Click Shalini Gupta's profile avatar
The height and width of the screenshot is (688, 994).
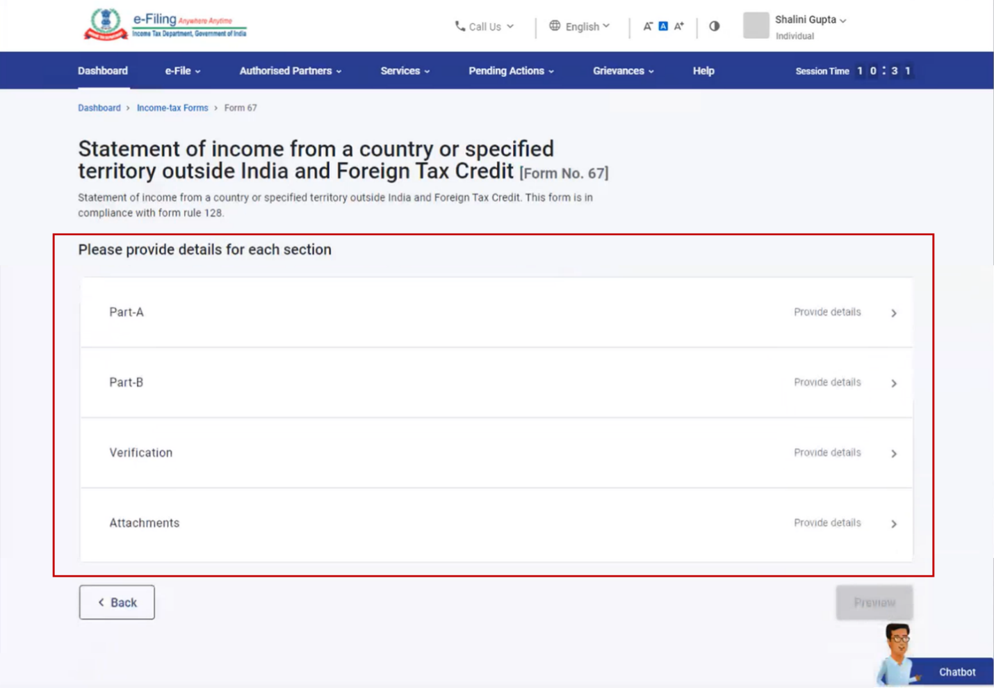click(756, 26)
